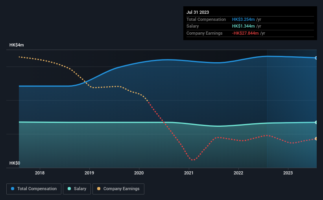Click the teal Salary legend dot

69,189
